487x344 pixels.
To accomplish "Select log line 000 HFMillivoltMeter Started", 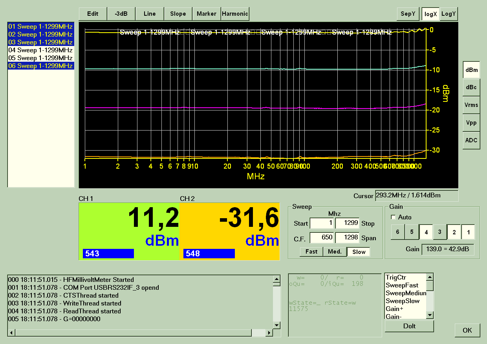I will 71,280.
